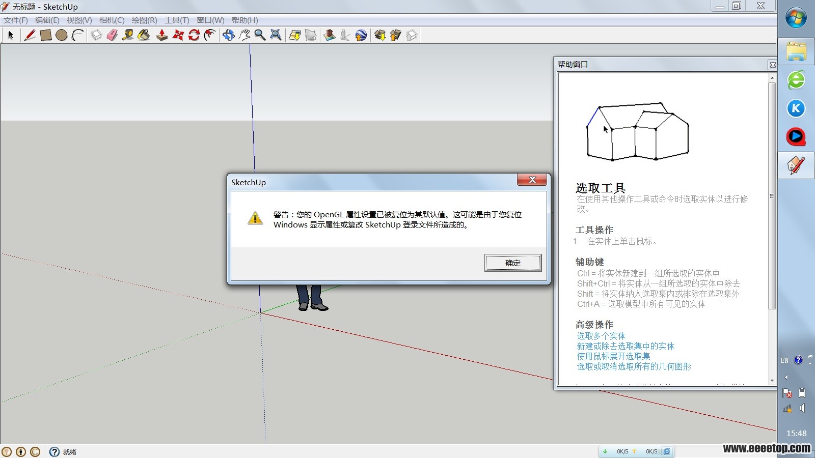Screen dimensions: 815x458
Task: Open link 选取或取消选取所有的几何图形
Action: point(634,366)
